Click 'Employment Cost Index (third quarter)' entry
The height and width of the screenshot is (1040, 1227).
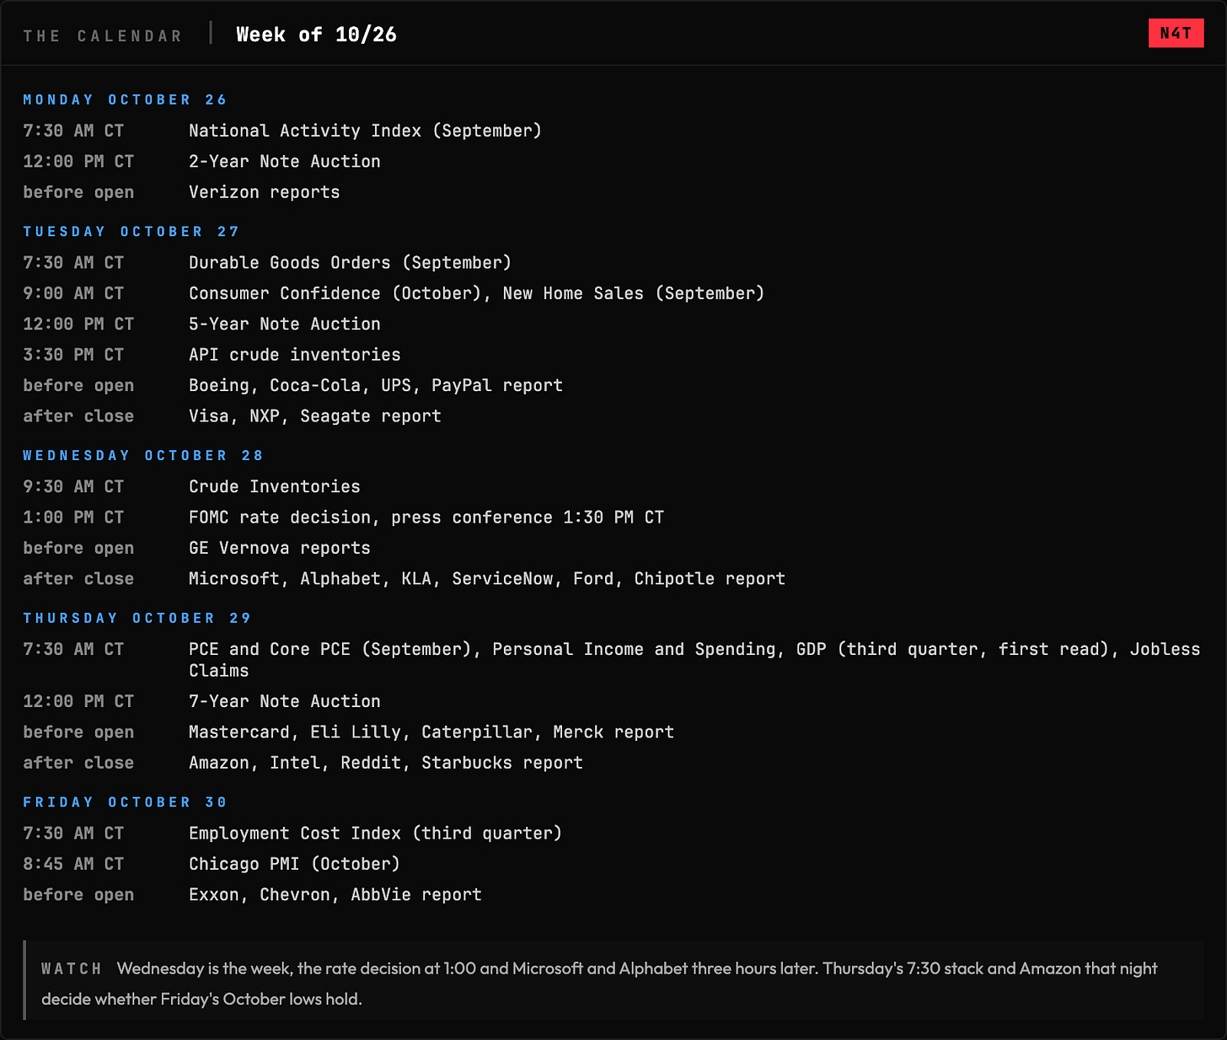(375, 834)
